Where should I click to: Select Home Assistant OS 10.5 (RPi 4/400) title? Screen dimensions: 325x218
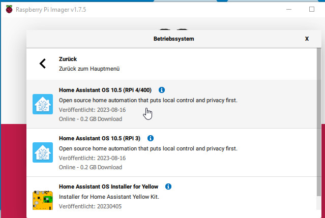pos(105,90)
